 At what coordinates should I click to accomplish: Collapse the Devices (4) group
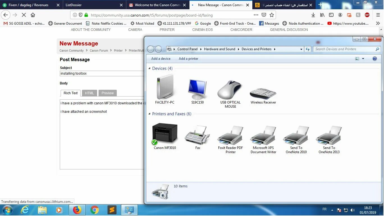(x=150, y=68)
